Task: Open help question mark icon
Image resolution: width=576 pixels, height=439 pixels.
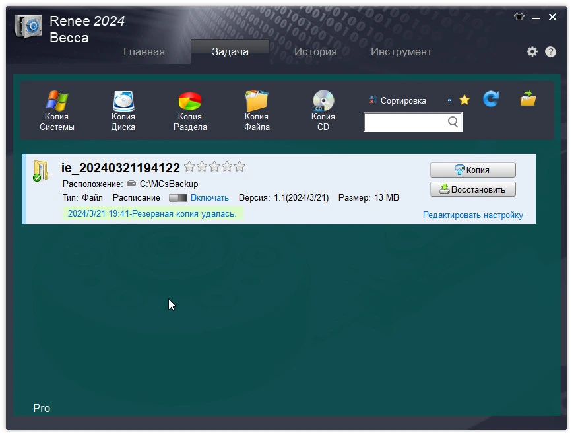Action: click(550, 52)
